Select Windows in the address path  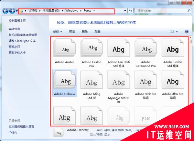tap(72, 11)
